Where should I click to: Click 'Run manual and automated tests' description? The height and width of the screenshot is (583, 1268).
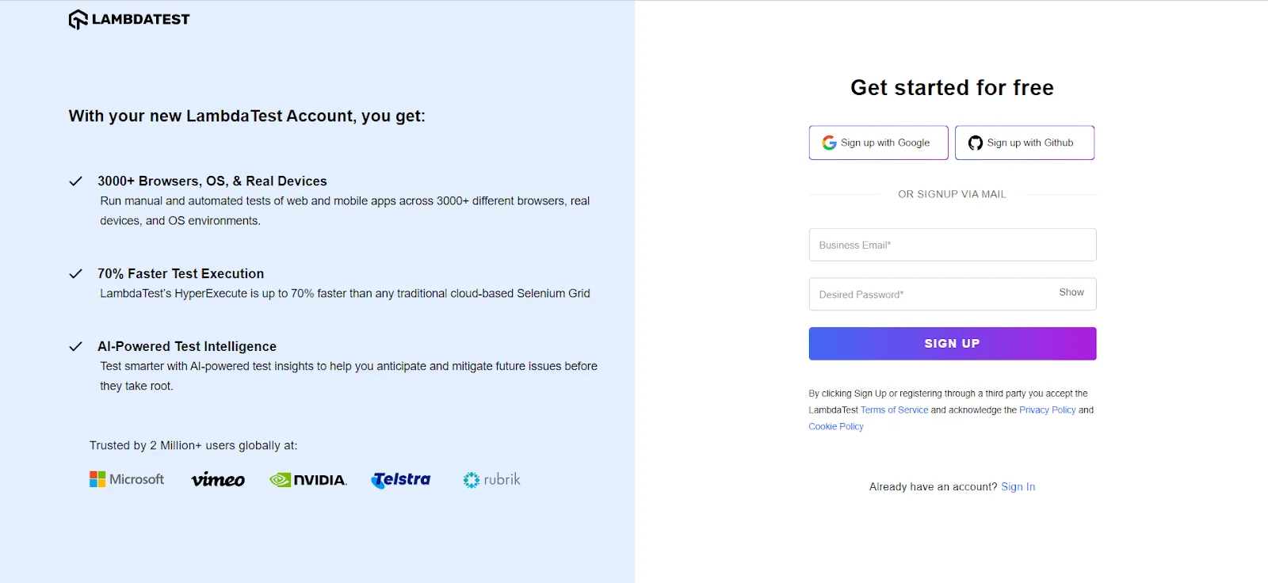(345, 211)
